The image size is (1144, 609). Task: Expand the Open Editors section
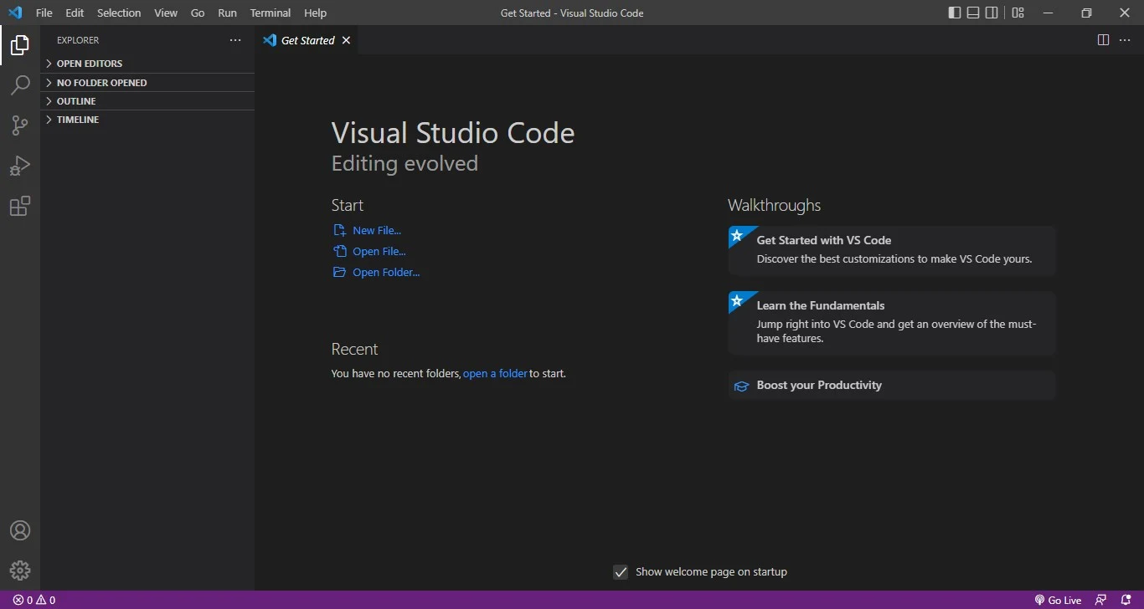(x=147, y=64)
